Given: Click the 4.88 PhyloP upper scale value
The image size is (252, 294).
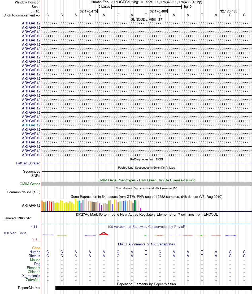Looking at the screenshot, I should click(x=34, y=227).
